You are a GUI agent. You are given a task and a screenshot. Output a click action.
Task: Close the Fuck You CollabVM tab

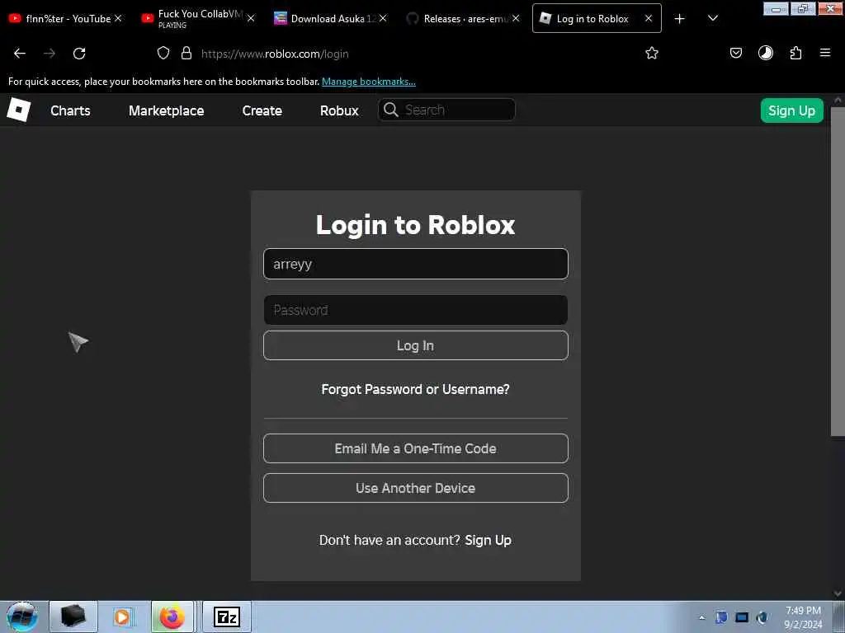251,18
